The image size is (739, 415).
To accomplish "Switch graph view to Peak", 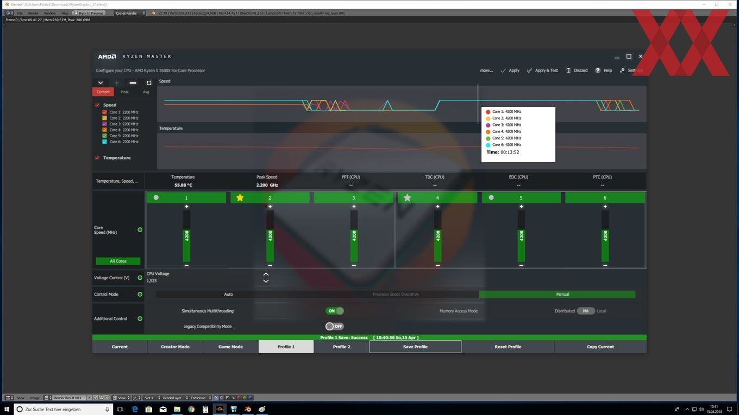I will [124, 92].
